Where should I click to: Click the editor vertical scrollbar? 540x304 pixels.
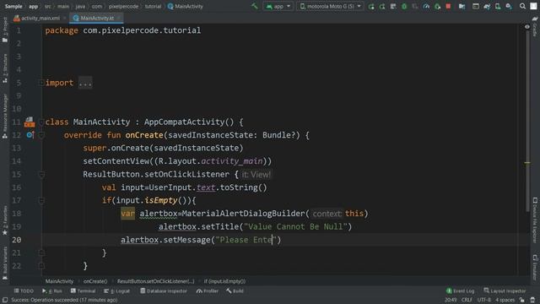(x=527, y=121)
